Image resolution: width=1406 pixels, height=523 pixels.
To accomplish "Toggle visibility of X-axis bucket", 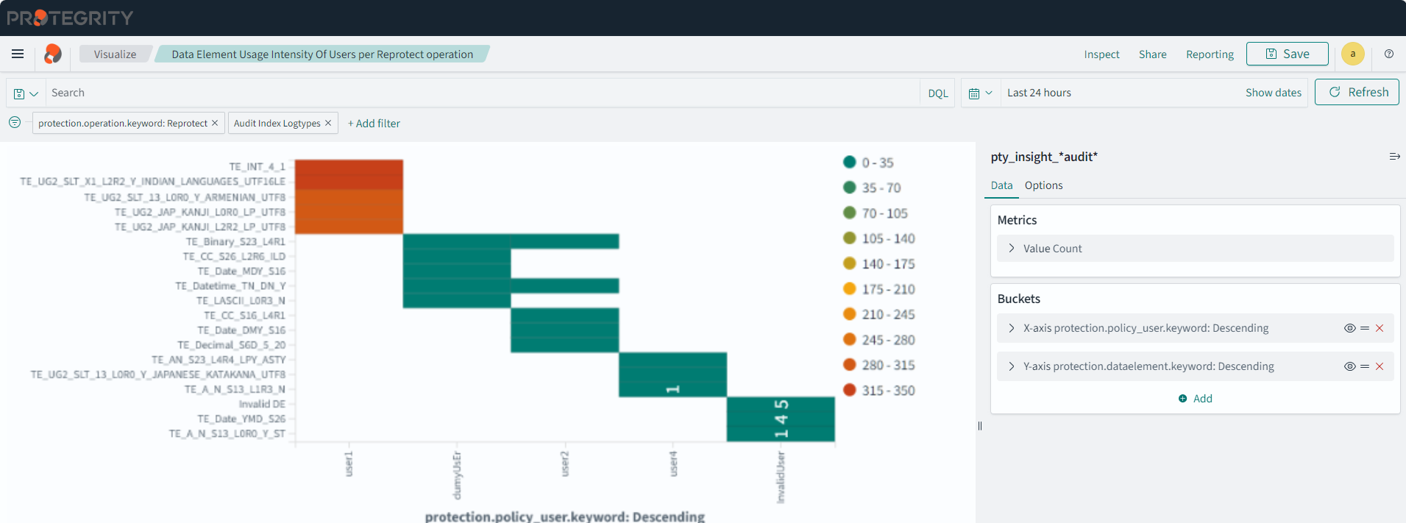I will pos(1349,328).
